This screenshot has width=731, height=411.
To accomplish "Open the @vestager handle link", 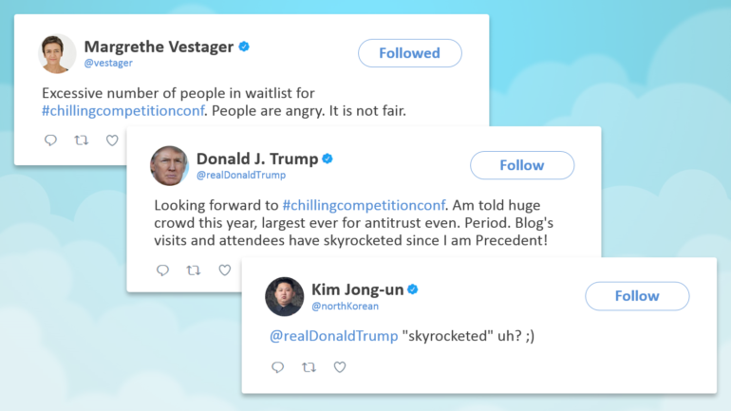I will (x=108, y=63).
